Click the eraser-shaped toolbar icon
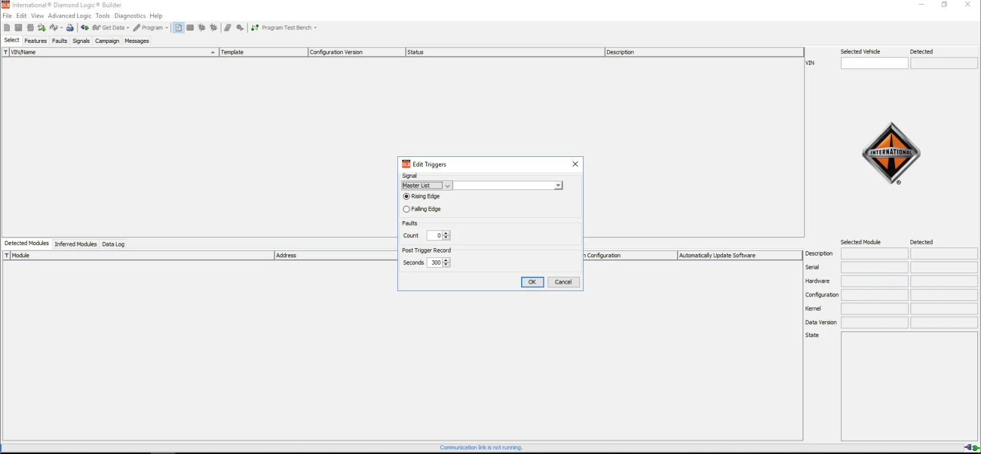Viewport: 981px width, 454px height. [227, 28]
